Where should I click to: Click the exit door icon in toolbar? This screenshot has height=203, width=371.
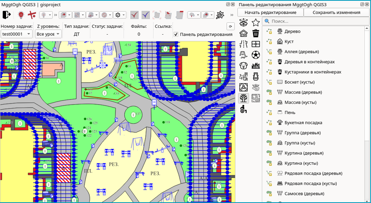tap(7, 15)
